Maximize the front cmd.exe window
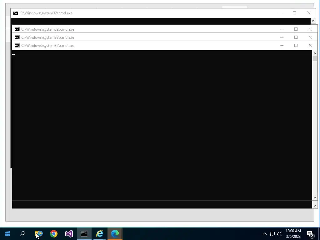This screenshot has width=320, height=240. (x=296, y=45)
